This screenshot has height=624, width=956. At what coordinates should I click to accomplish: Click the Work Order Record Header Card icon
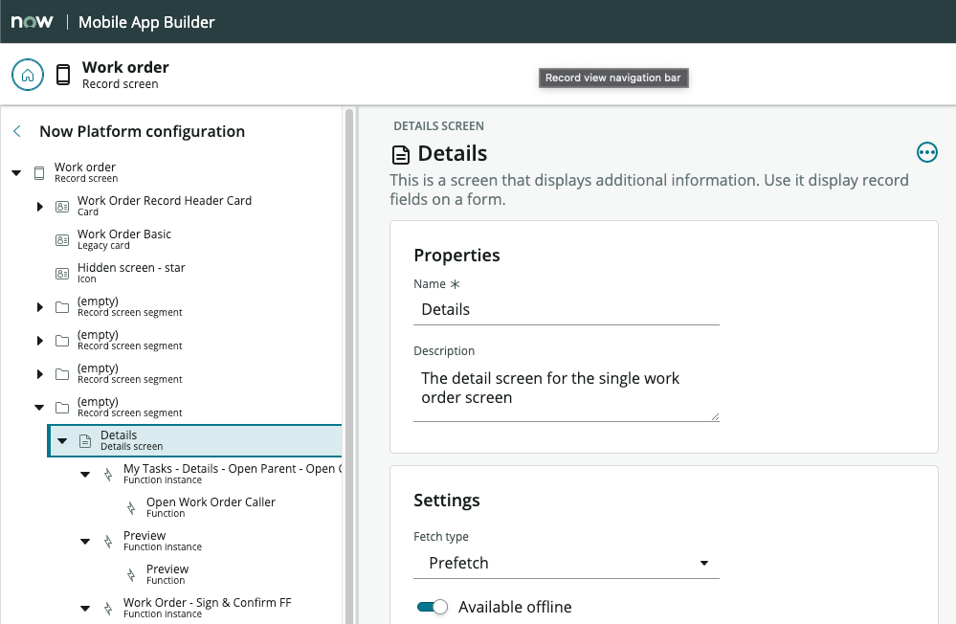(62, 207)
